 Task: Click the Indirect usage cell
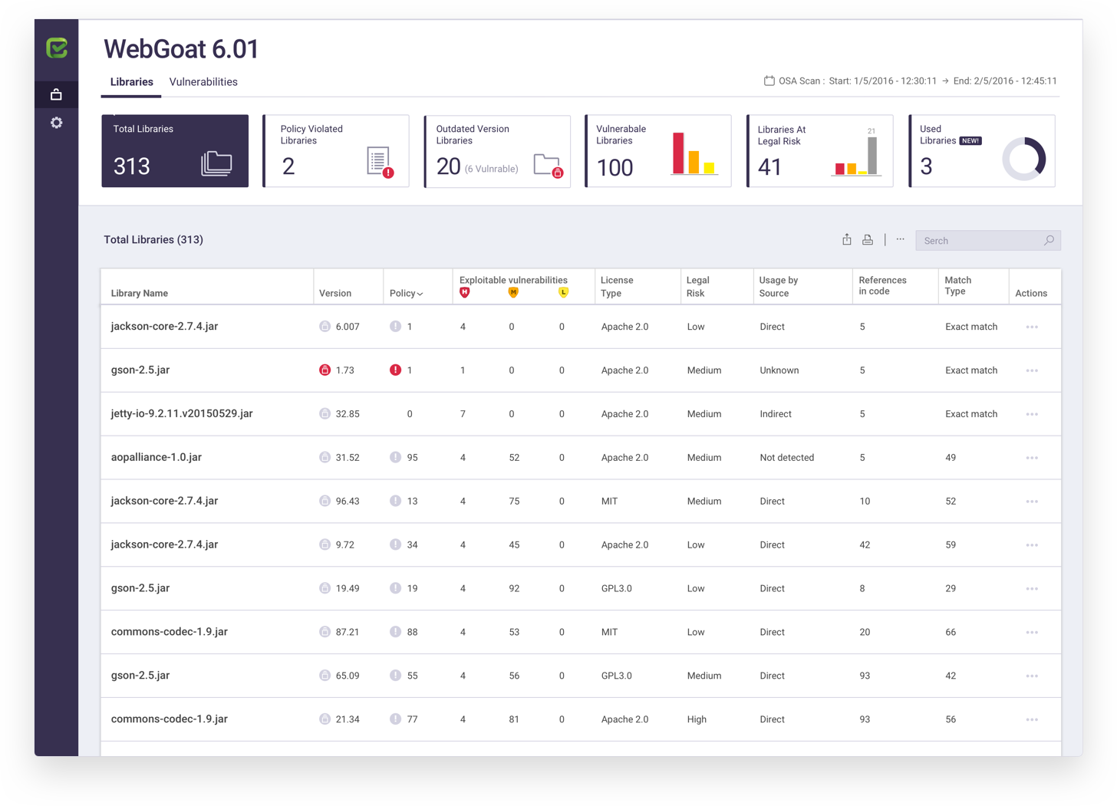coord(776,413)
